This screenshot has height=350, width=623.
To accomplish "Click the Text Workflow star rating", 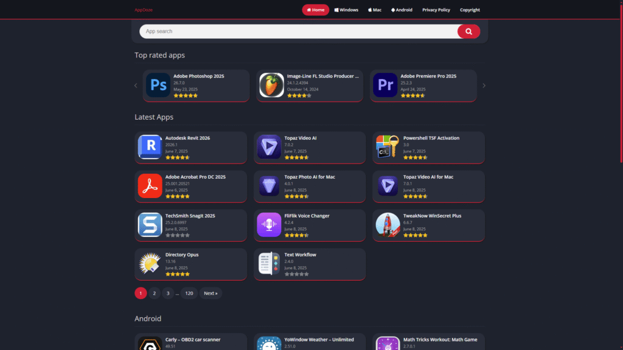I will [296, 274].
